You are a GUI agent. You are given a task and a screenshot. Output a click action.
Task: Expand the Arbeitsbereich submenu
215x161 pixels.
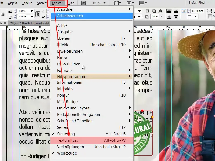(x=92, y=16)
